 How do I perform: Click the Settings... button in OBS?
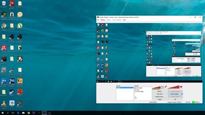pyautogui.click(x=160, y=91)
